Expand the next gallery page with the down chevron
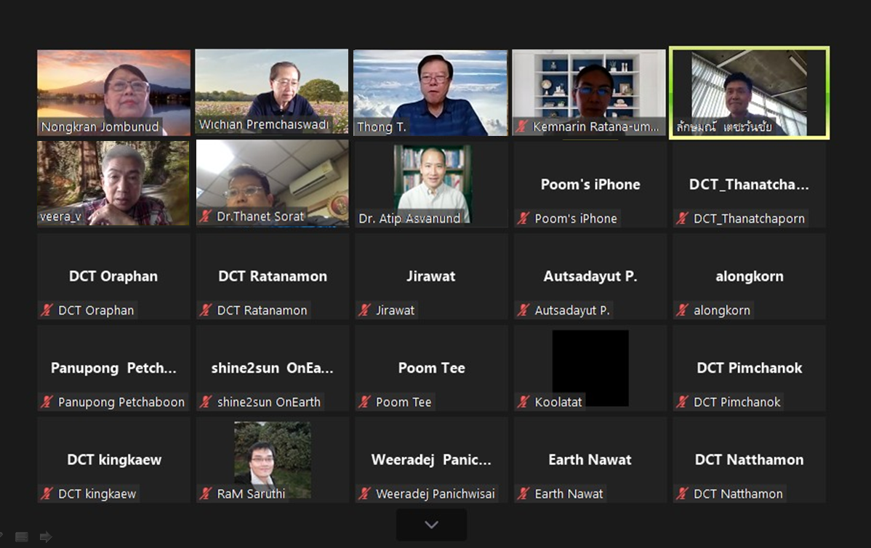This screenshot has height=548, width=871. [x=432, y=525]
